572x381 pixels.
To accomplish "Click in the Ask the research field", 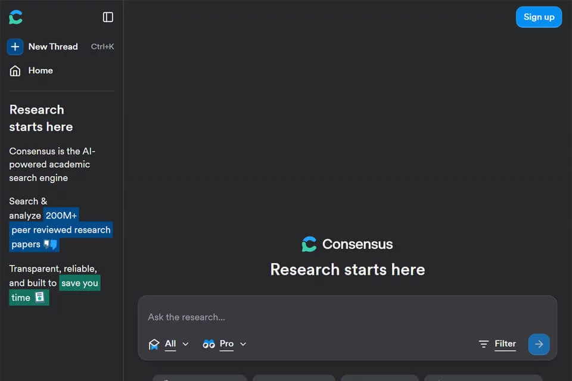I will pos(347,317).
